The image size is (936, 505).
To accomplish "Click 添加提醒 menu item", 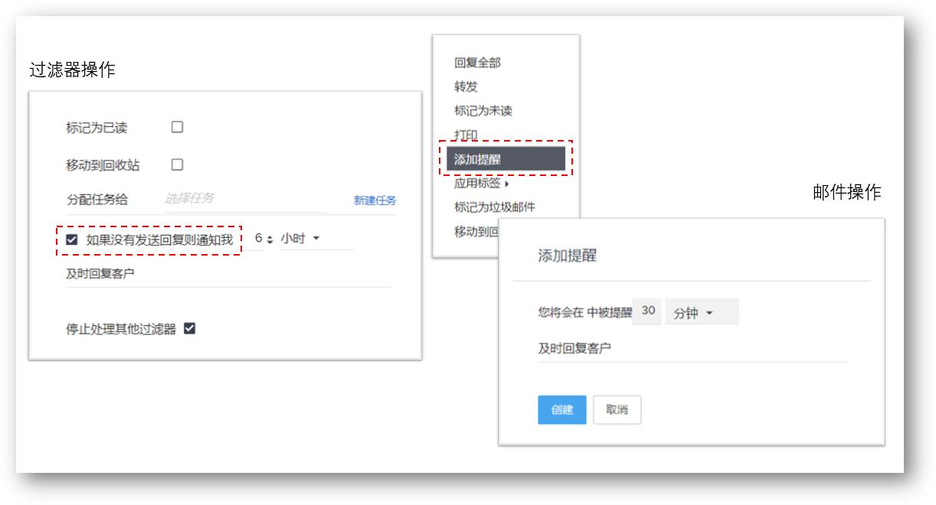I will tap(506, 159).
